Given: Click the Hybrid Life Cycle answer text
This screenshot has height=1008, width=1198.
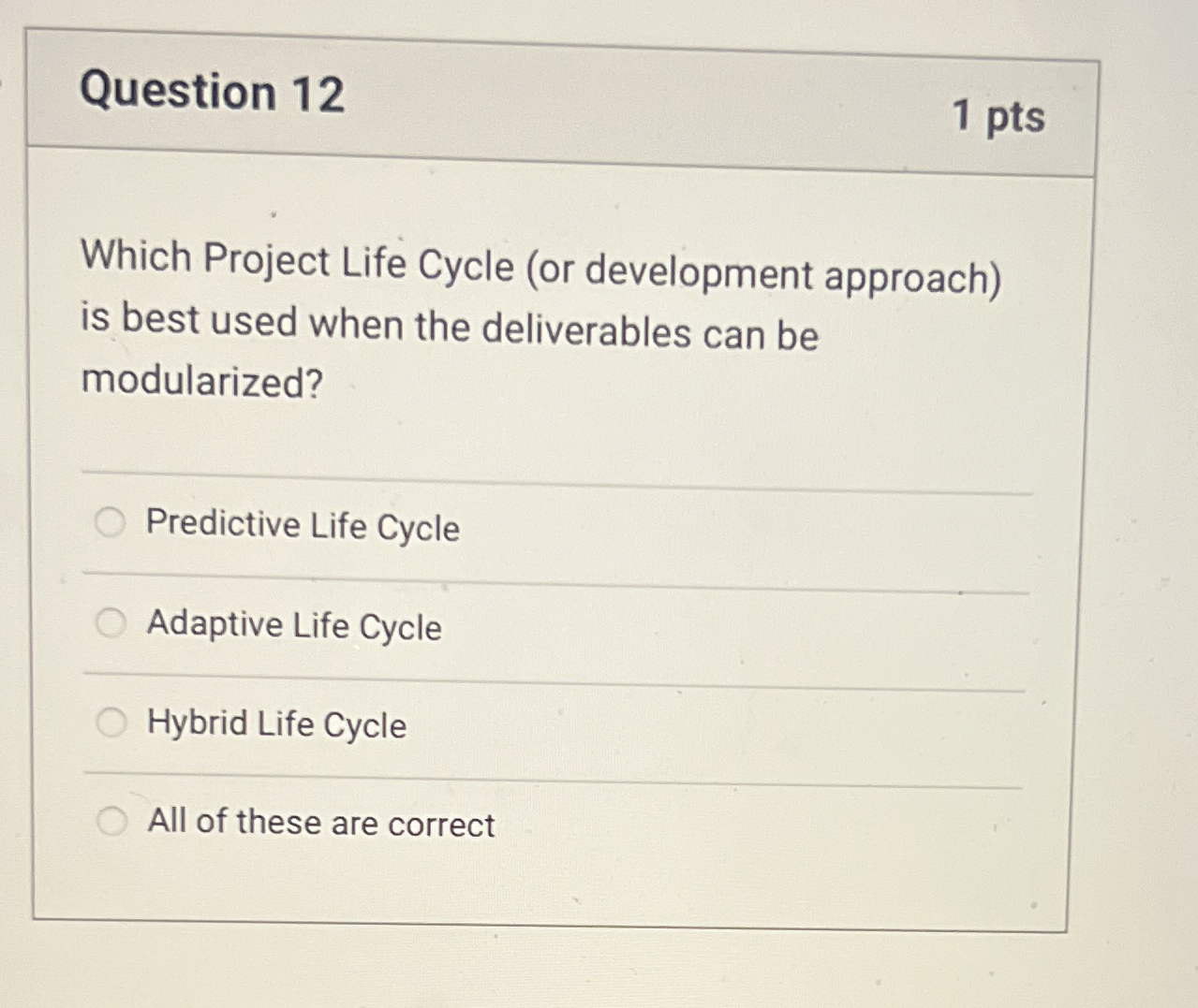Looking at the screenshot, I should pyautogui.click(x=275, y=724).
